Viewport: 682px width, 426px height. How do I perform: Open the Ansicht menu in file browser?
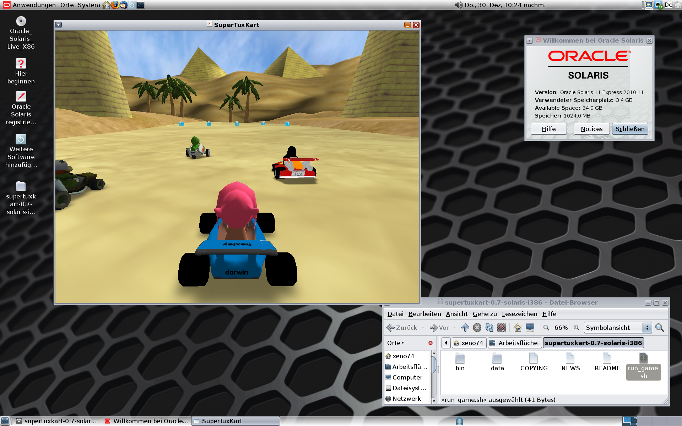pyautogui.click(x=457, y=314)
